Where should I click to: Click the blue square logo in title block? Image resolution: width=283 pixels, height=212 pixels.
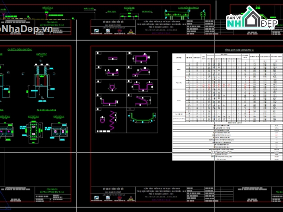coord(97,30)
